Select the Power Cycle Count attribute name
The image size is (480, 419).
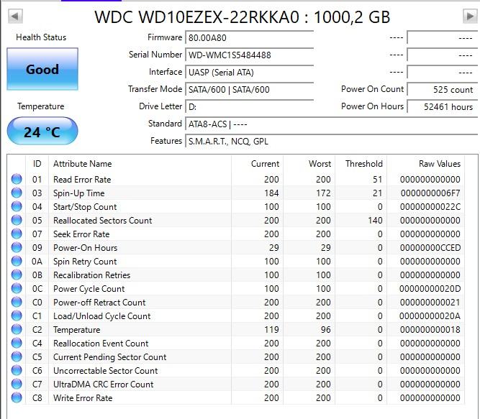(x=89, y=289)
